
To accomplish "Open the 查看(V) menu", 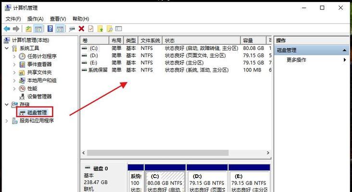I will pos(58,19).
